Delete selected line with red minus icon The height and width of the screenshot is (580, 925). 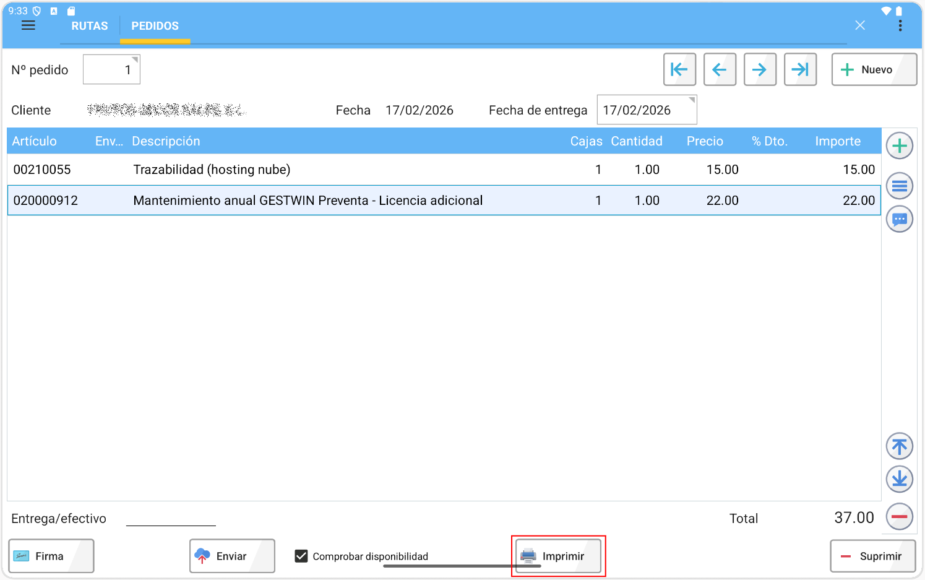pos(899,516)
